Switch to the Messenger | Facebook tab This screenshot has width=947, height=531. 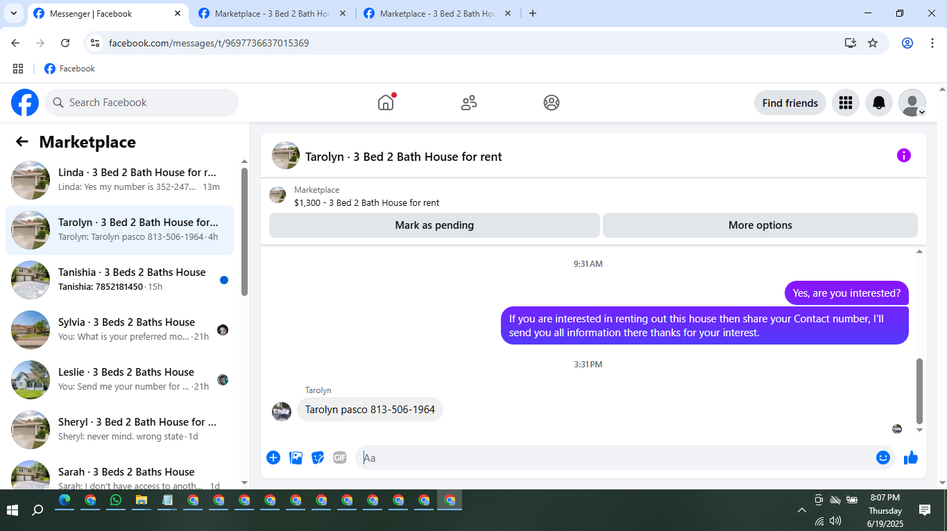108,14
